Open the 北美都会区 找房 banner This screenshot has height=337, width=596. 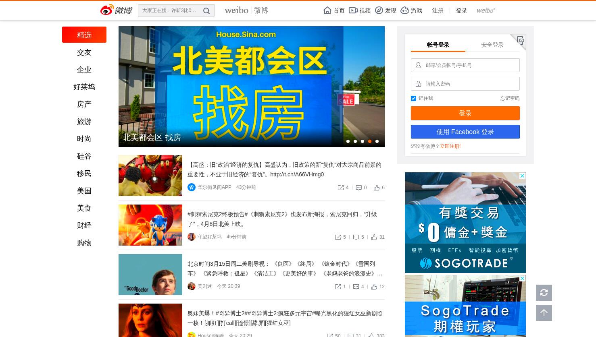(x=252, y=87)
